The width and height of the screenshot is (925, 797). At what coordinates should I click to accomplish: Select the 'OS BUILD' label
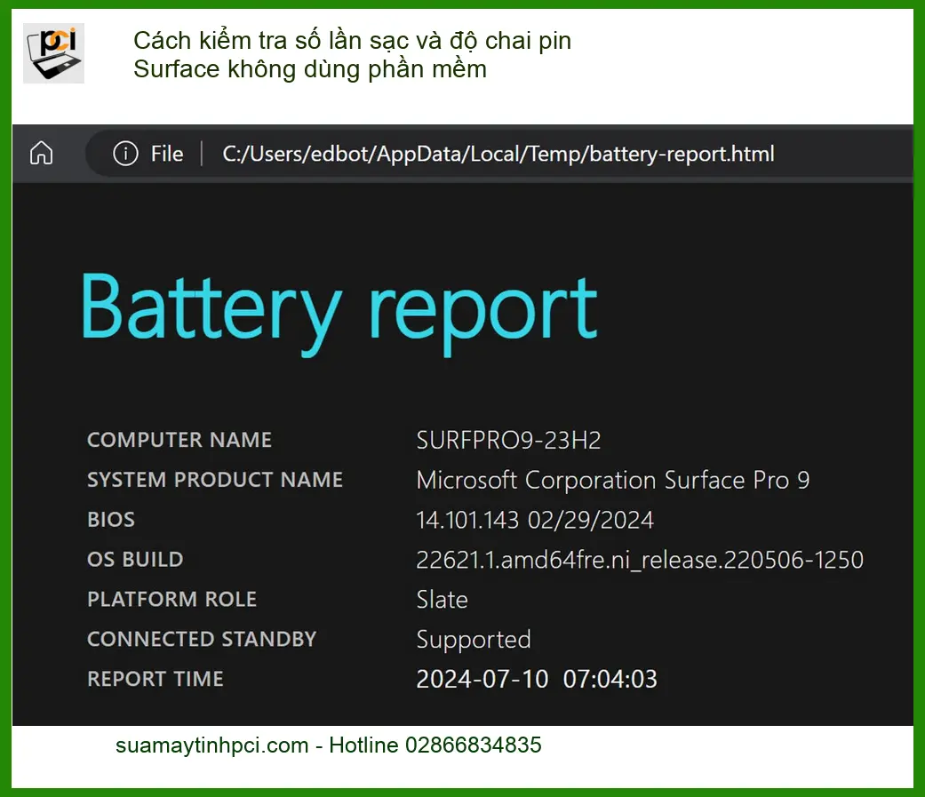[135, 559]
